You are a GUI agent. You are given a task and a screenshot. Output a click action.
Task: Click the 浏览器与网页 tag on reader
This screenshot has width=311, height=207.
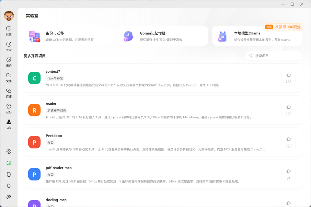pos(56,111)
